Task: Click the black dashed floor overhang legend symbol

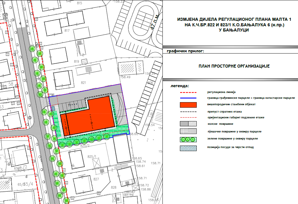Action: pos(188,112)
